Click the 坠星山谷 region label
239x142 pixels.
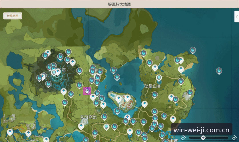(152, 86)
